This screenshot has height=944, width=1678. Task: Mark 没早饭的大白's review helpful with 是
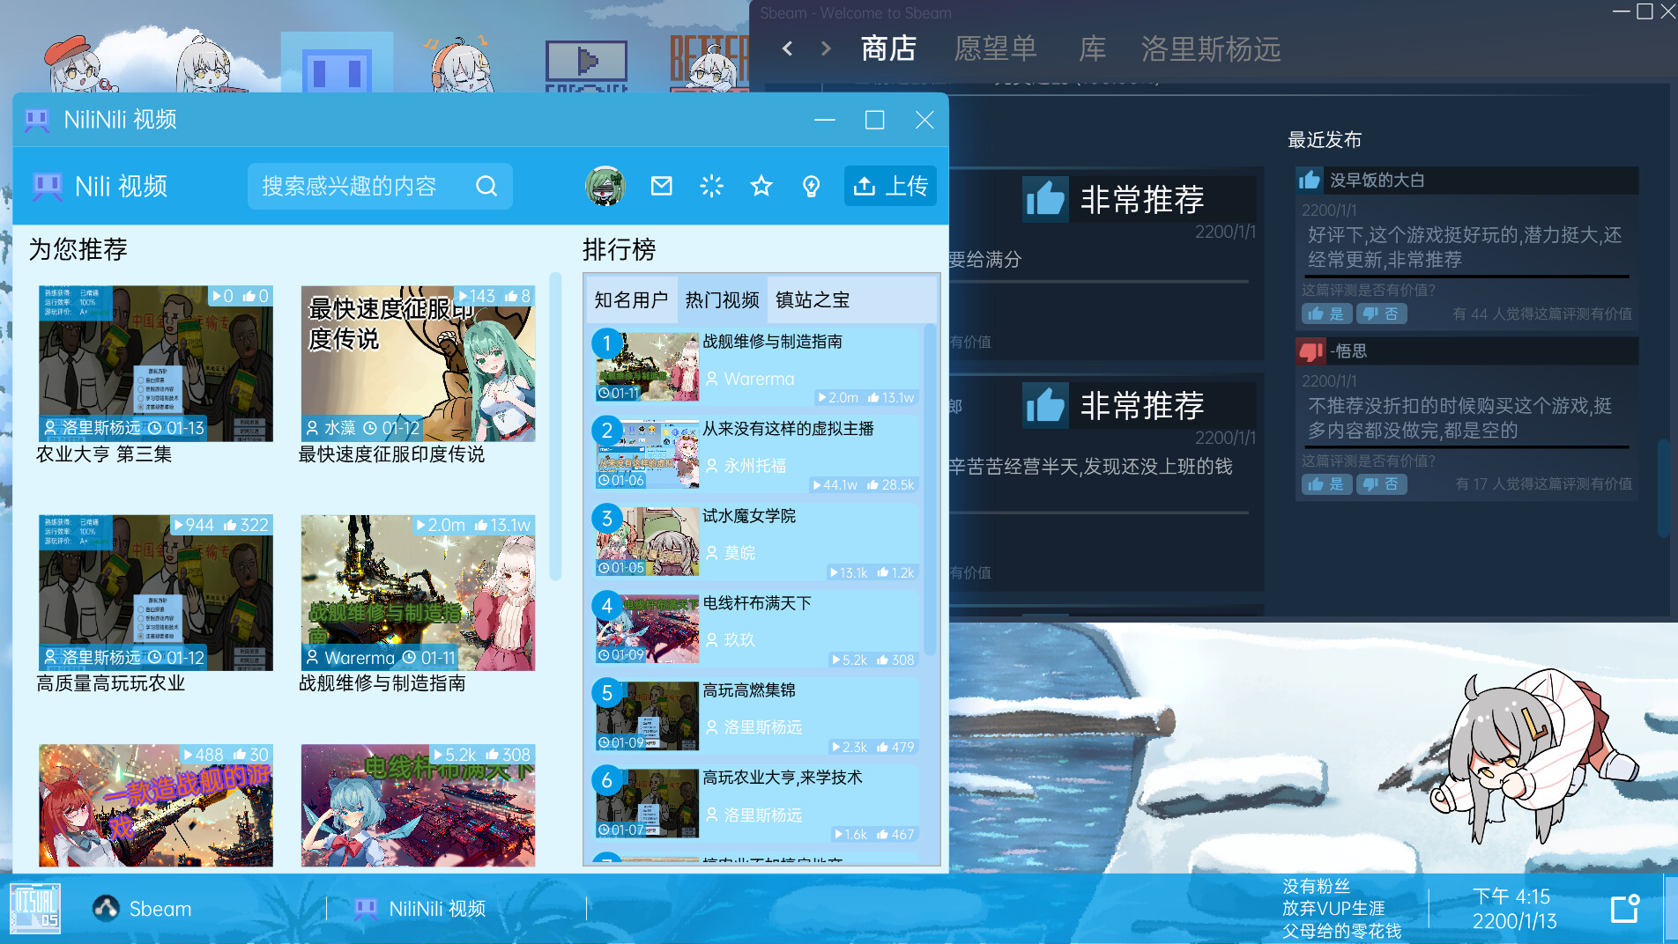1325,313
